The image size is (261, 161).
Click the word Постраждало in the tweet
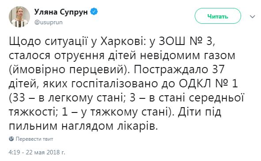pyautogui.click(x=171, y=70)
